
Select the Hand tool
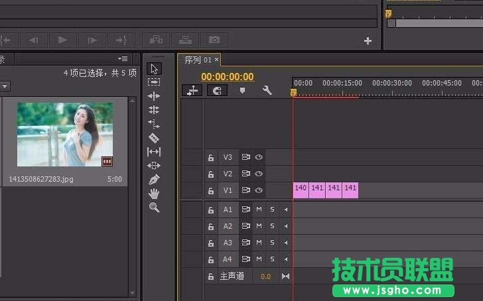154,194
